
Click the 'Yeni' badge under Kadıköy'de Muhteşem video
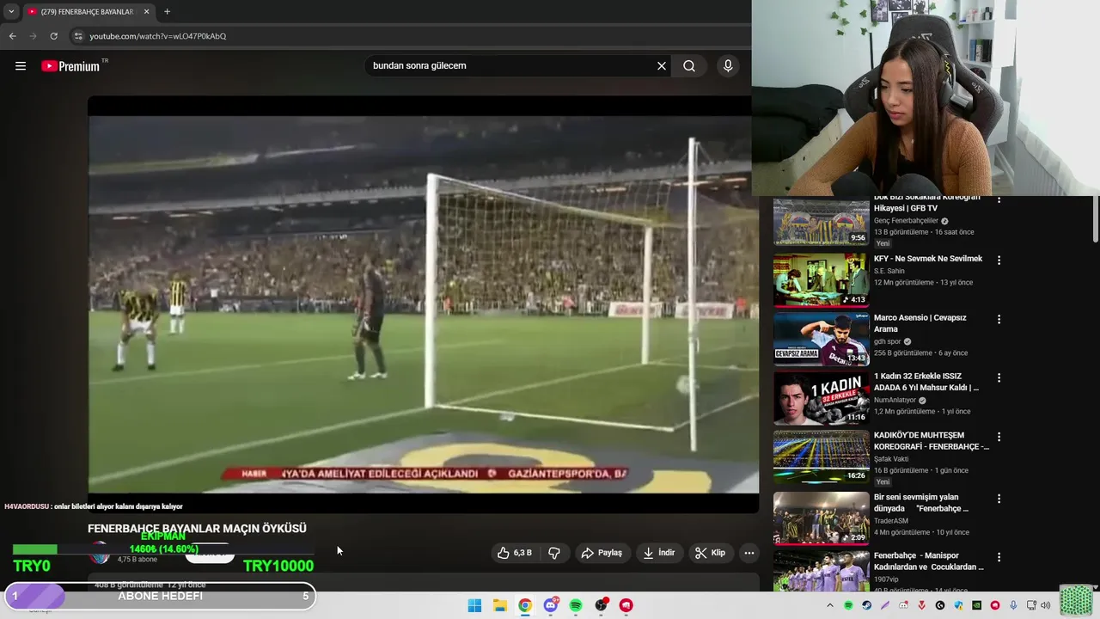point(883,482)
